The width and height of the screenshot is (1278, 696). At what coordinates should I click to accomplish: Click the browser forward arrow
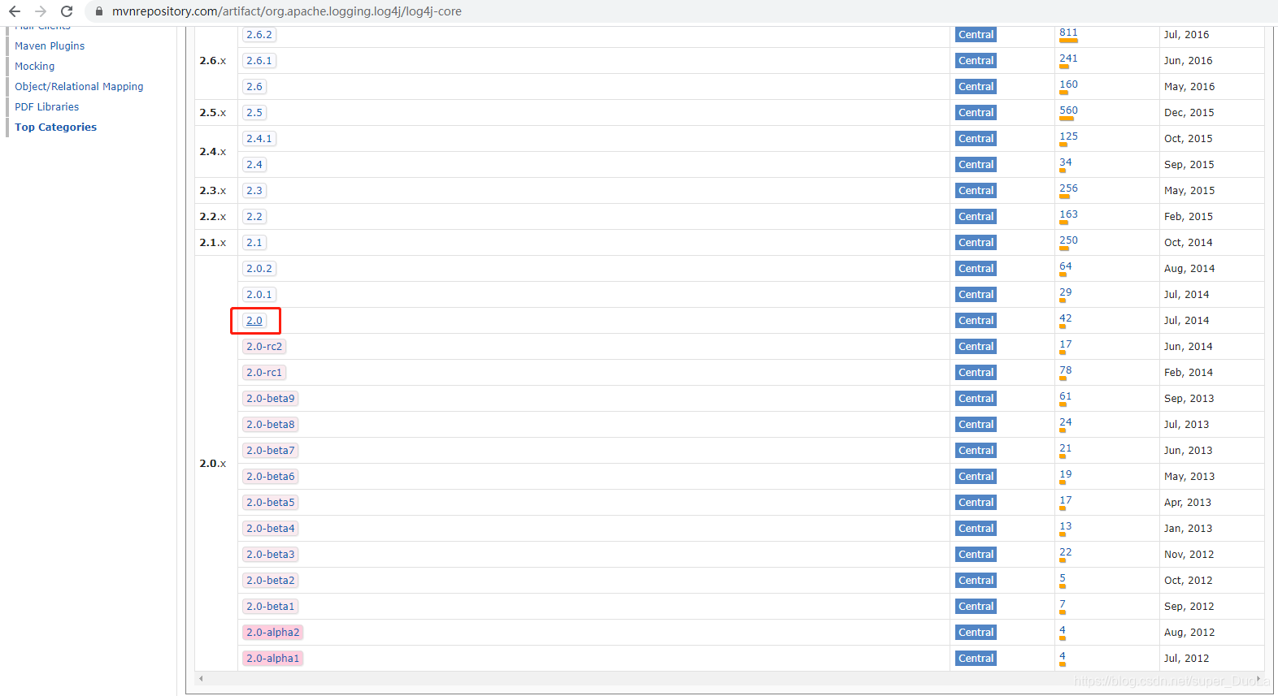(41, 11)
